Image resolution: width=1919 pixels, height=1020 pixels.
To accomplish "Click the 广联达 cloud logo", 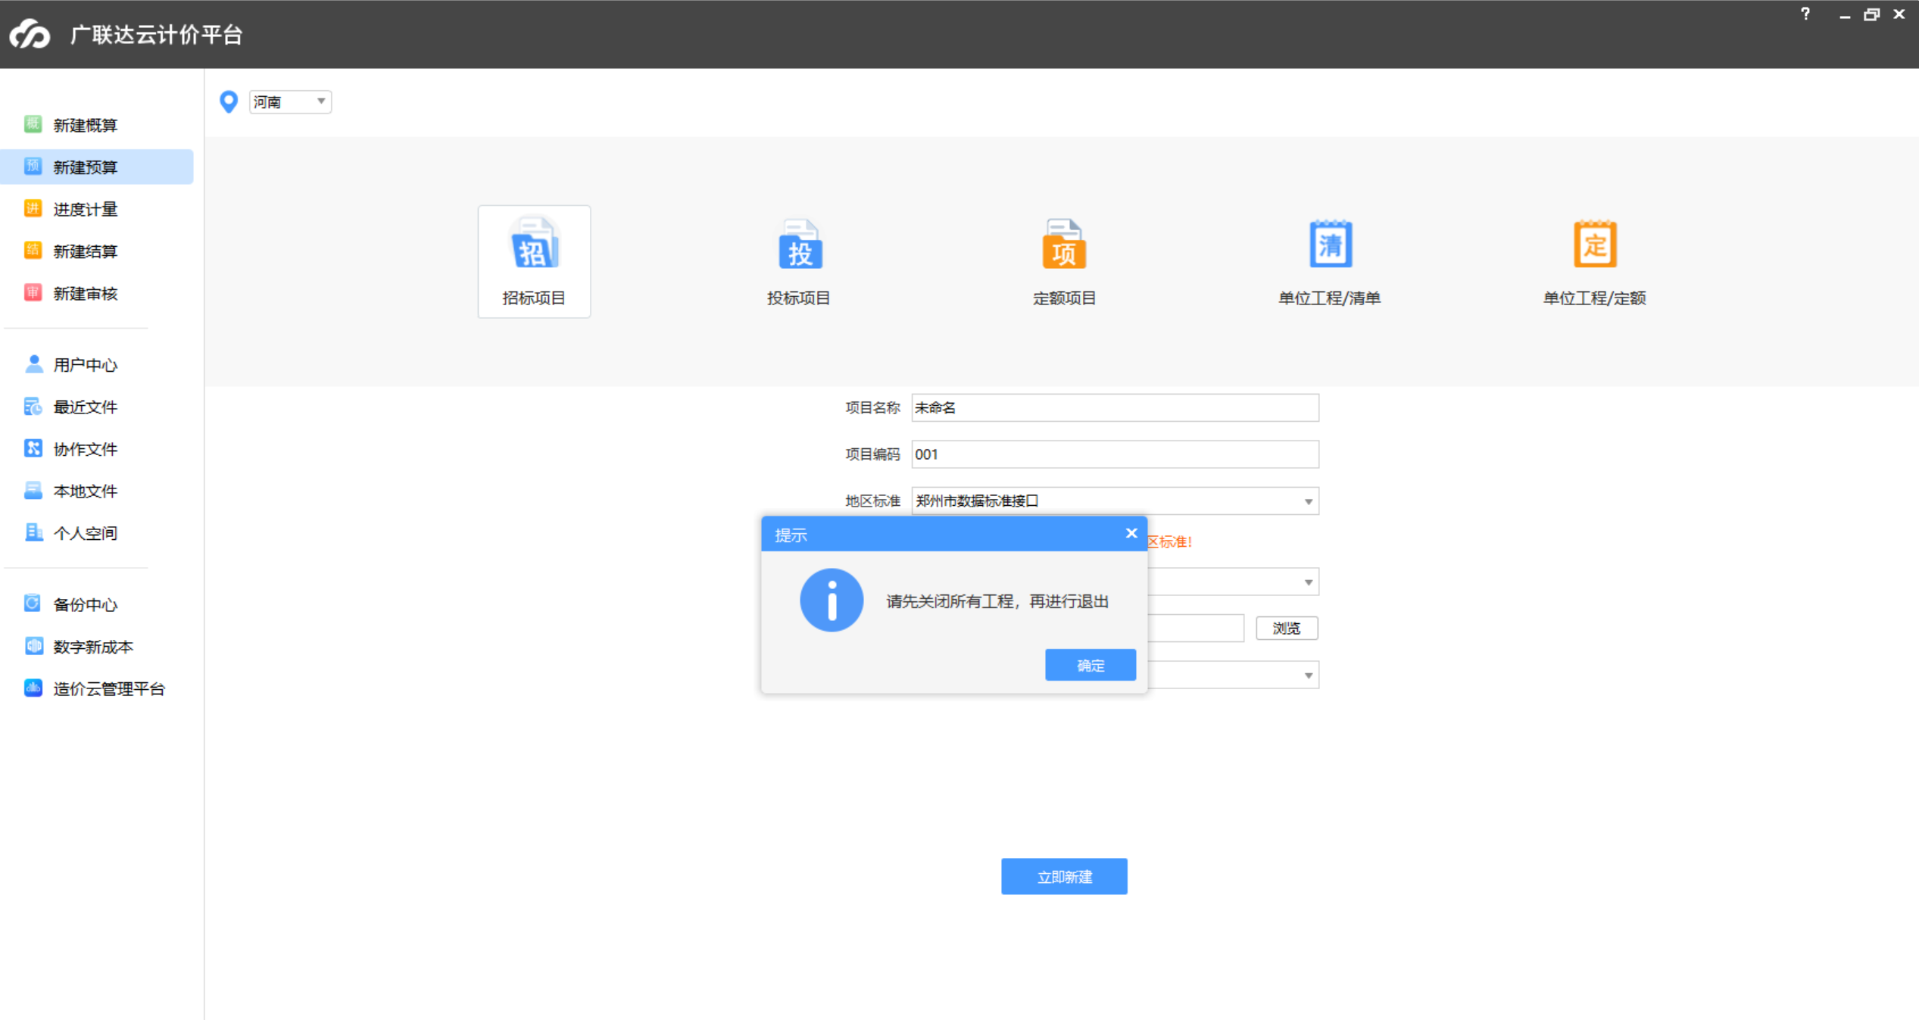I will click(30, 34).
